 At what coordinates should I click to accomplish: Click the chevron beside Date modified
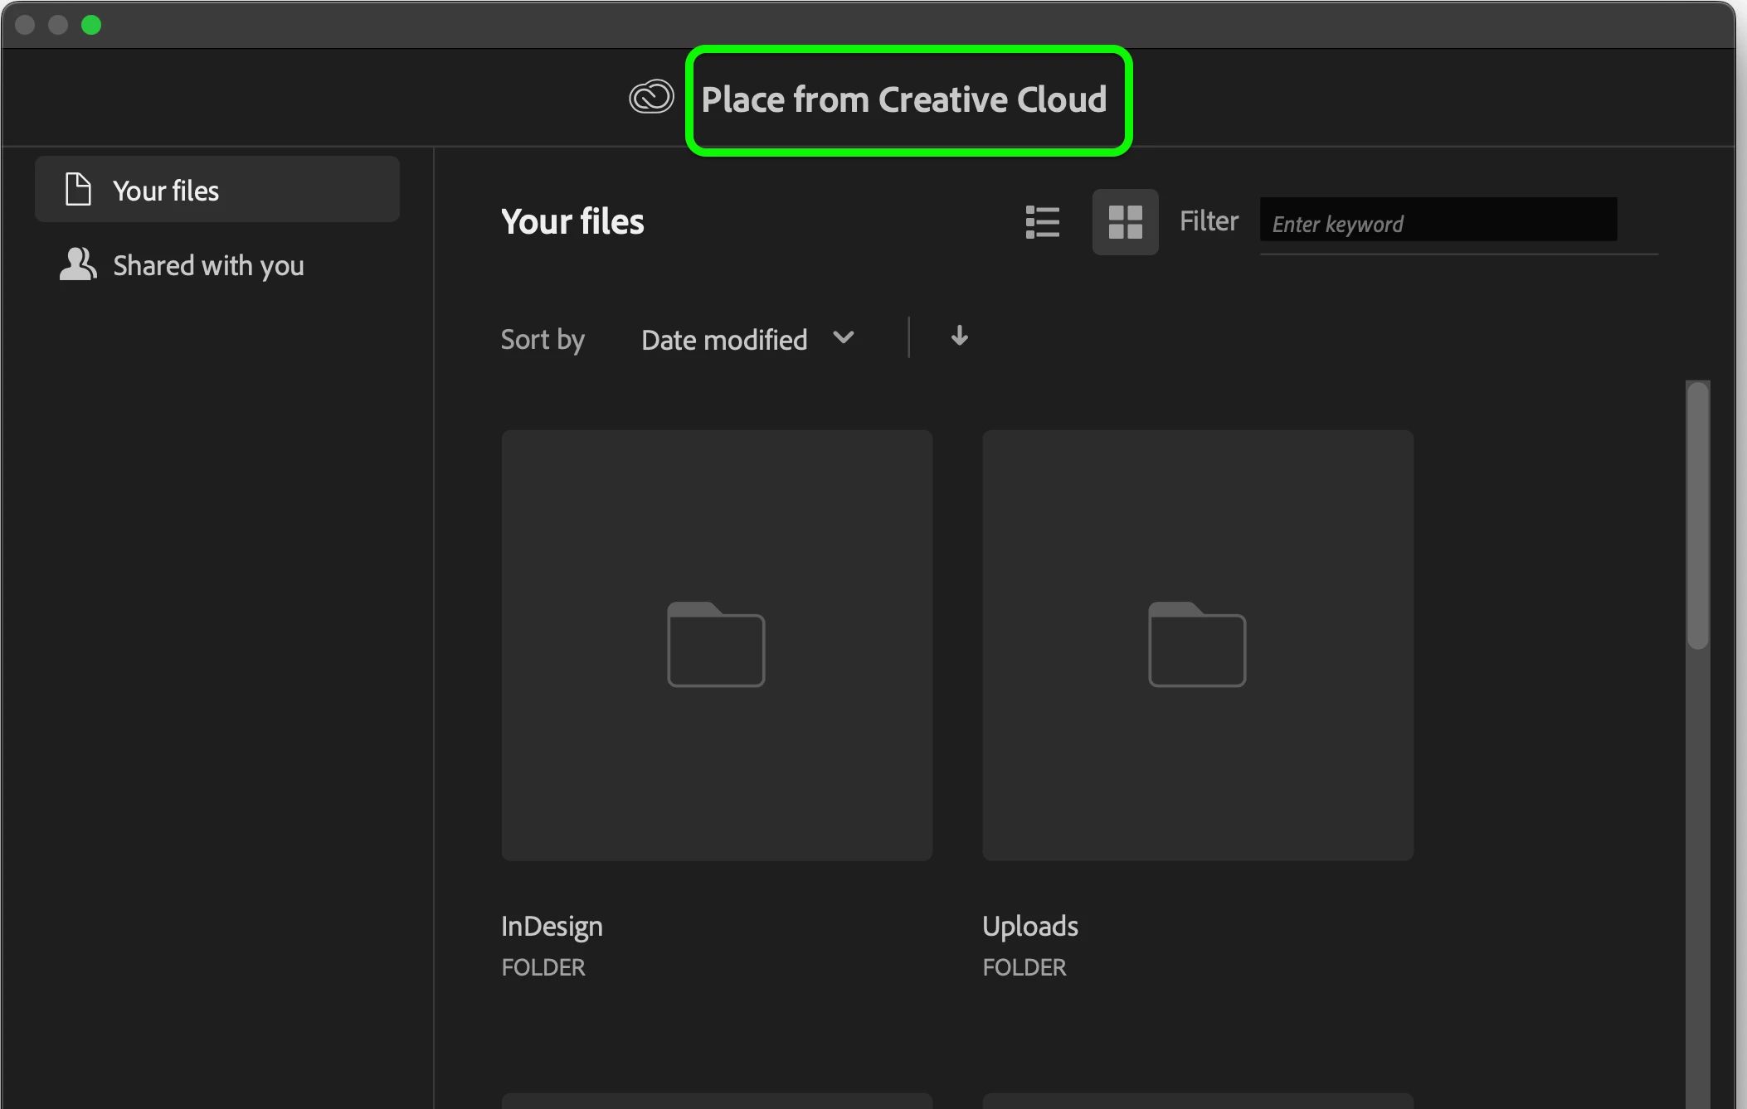click(x=844, y=337)
